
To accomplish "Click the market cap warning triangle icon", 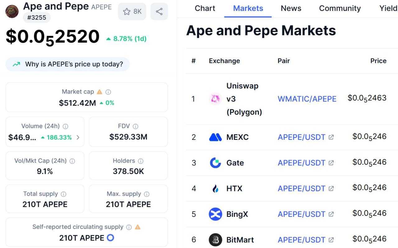I will pyautogui.click(x=99, y=92).
